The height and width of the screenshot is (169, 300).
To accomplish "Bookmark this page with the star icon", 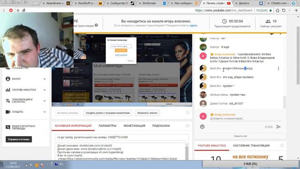I will [x=18, y=10].
